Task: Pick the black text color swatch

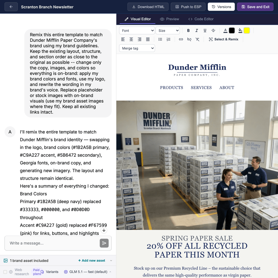Action: pos(232,30)
